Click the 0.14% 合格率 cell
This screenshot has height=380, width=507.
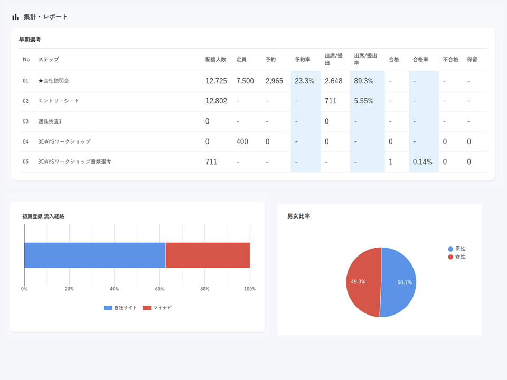point(422,162)
